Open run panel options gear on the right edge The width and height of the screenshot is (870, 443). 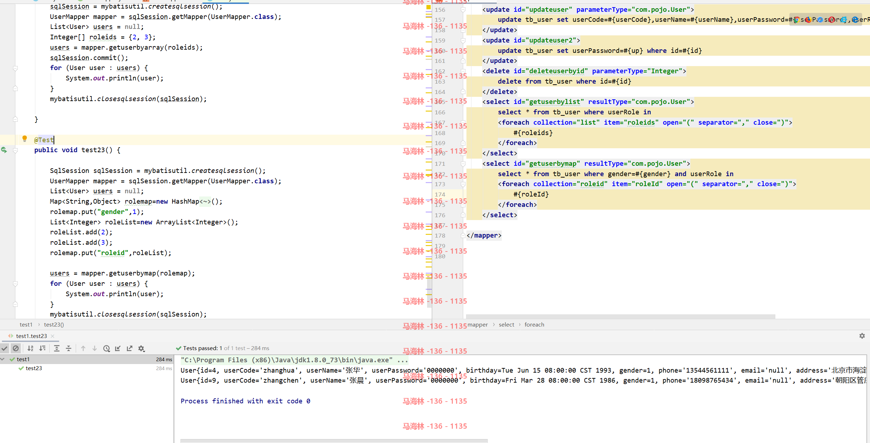[862, 336]
